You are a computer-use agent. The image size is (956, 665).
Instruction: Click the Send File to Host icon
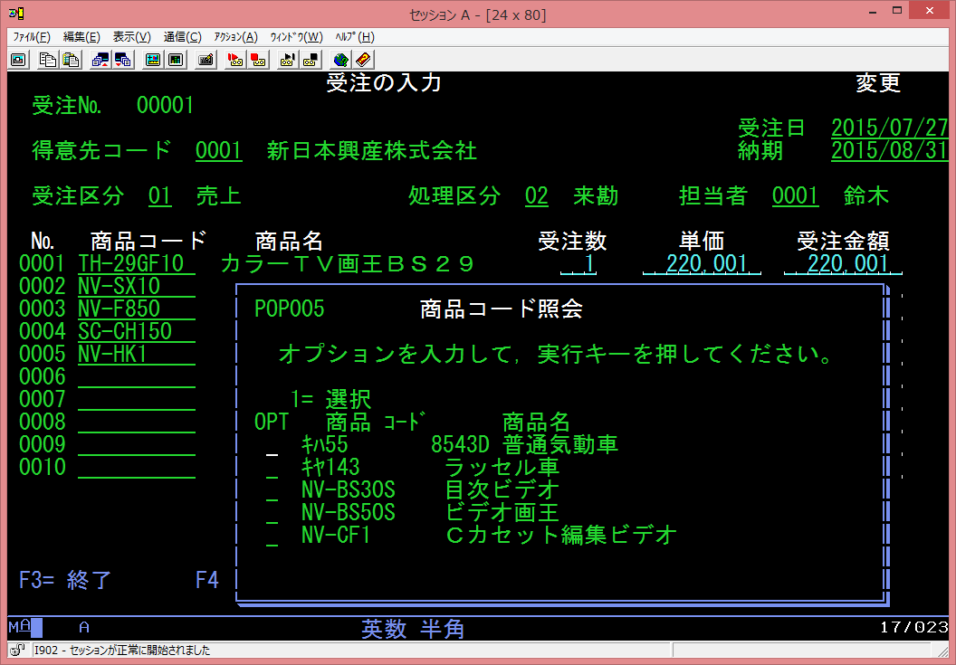click(x=100, y=60)
